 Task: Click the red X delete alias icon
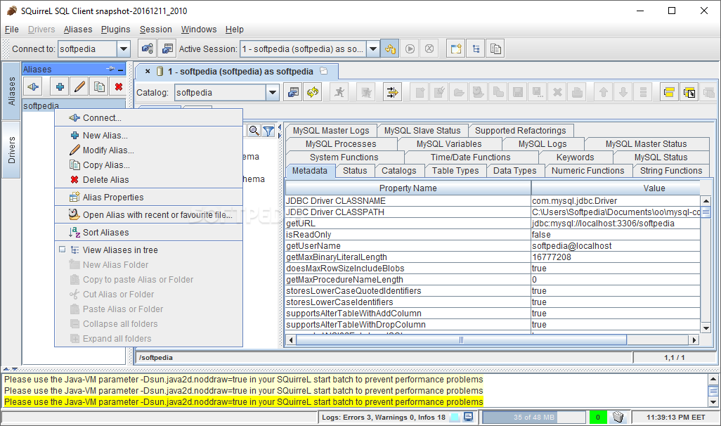[x=119, y=86]
